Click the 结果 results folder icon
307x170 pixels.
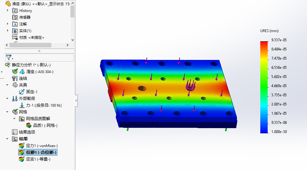pyautogui.click(x=15, y=139)
